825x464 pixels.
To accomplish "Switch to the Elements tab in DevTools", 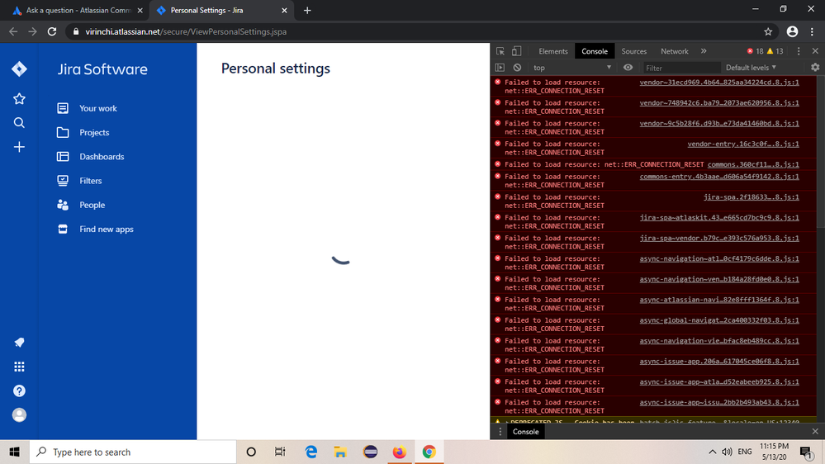I will (553, 51).
